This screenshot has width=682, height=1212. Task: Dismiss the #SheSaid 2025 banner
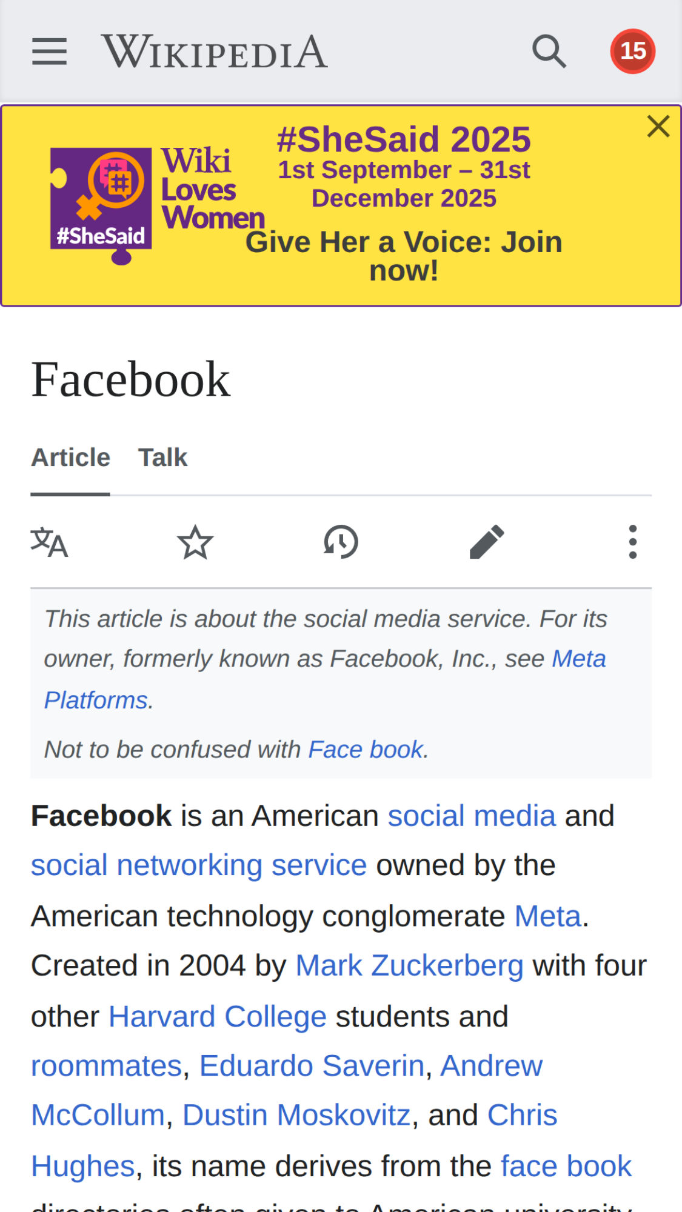658,127
